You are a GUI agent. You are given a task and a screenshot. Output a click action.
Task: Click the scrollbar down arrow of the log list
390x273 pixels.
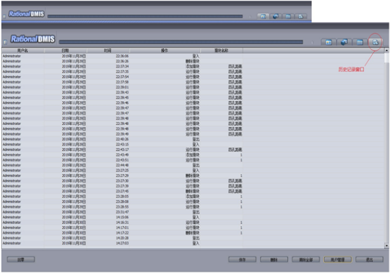[x=387, y=246]
